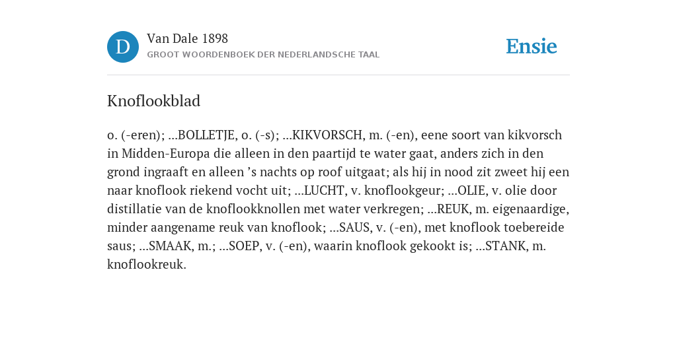Click the Knoflookblad entry heading
Image resolution: width=677 pixels, height=338 pixels.
coord(153,101)
